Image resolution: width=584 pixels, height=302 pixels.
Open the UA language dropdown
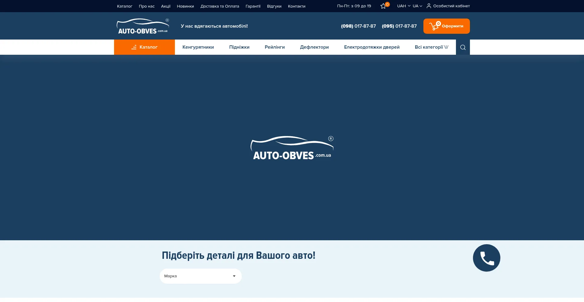pyautogui.click(x=417, y=6)
